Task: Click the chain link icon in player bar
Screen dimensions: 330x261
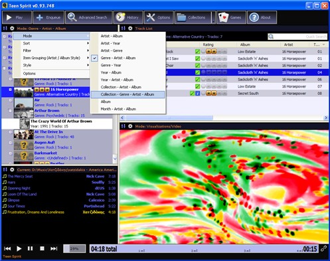Action: click(323, 248)
